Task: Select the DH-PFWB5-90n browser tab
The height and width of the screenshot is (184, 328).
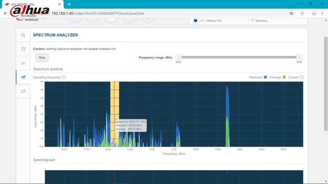Action: (32, 4)
